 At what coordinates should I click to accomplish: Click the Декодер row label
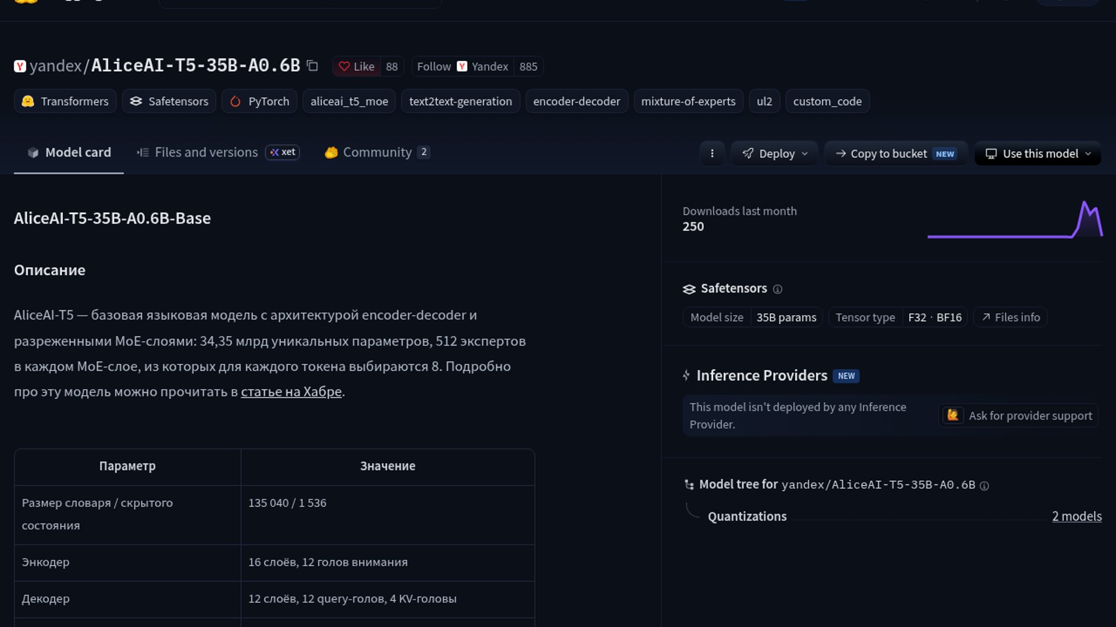tap(45, 599)
